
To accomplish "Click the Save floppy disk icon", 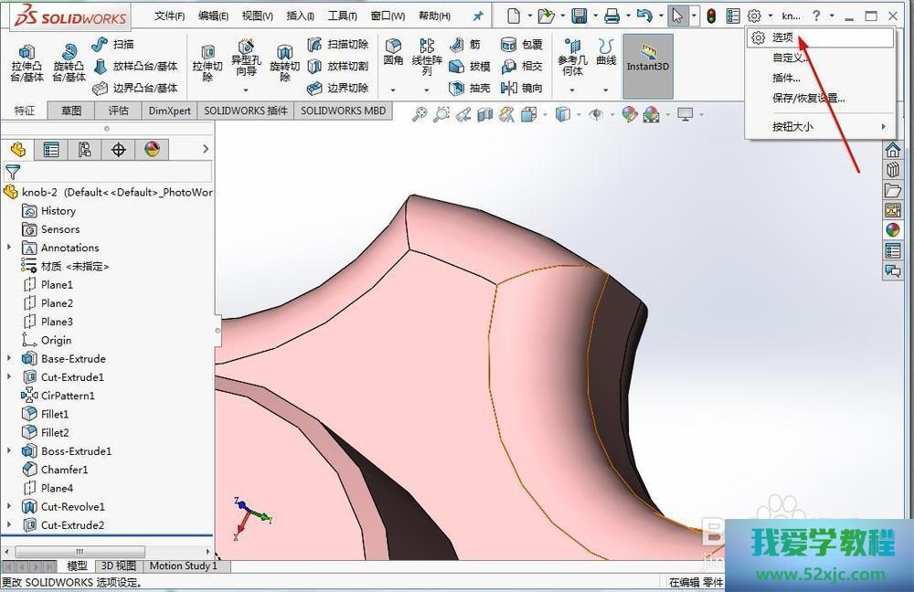I will click(579, 16).
